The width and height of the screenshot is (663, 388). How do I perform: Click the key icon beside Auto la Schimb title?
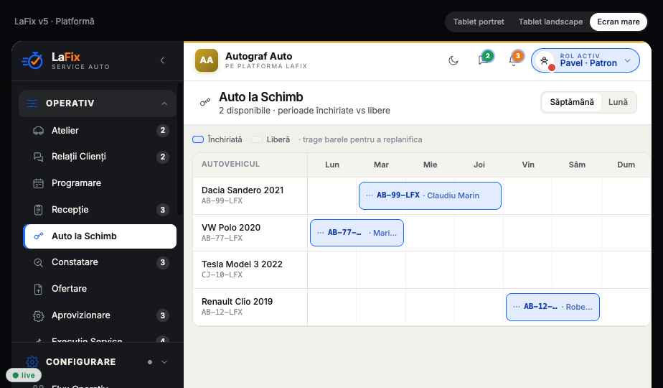(x=205, y=102)
